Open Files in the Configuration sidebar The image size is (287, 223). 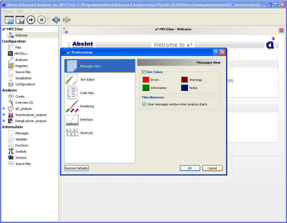pos(18,48)
